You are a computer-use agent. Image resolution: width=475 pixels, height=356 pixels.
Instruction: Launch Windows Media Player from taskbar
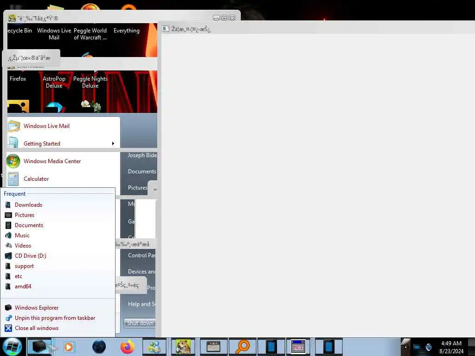(x=69, y=347)
